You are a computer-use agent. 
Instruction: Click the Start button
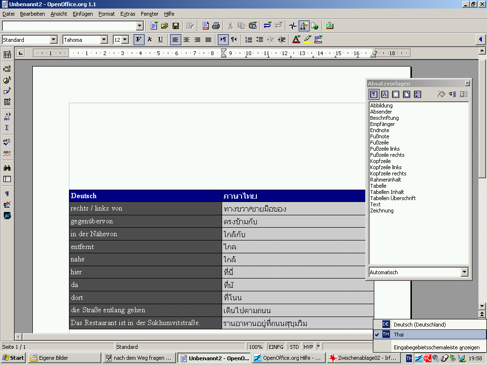pos(13,358)
